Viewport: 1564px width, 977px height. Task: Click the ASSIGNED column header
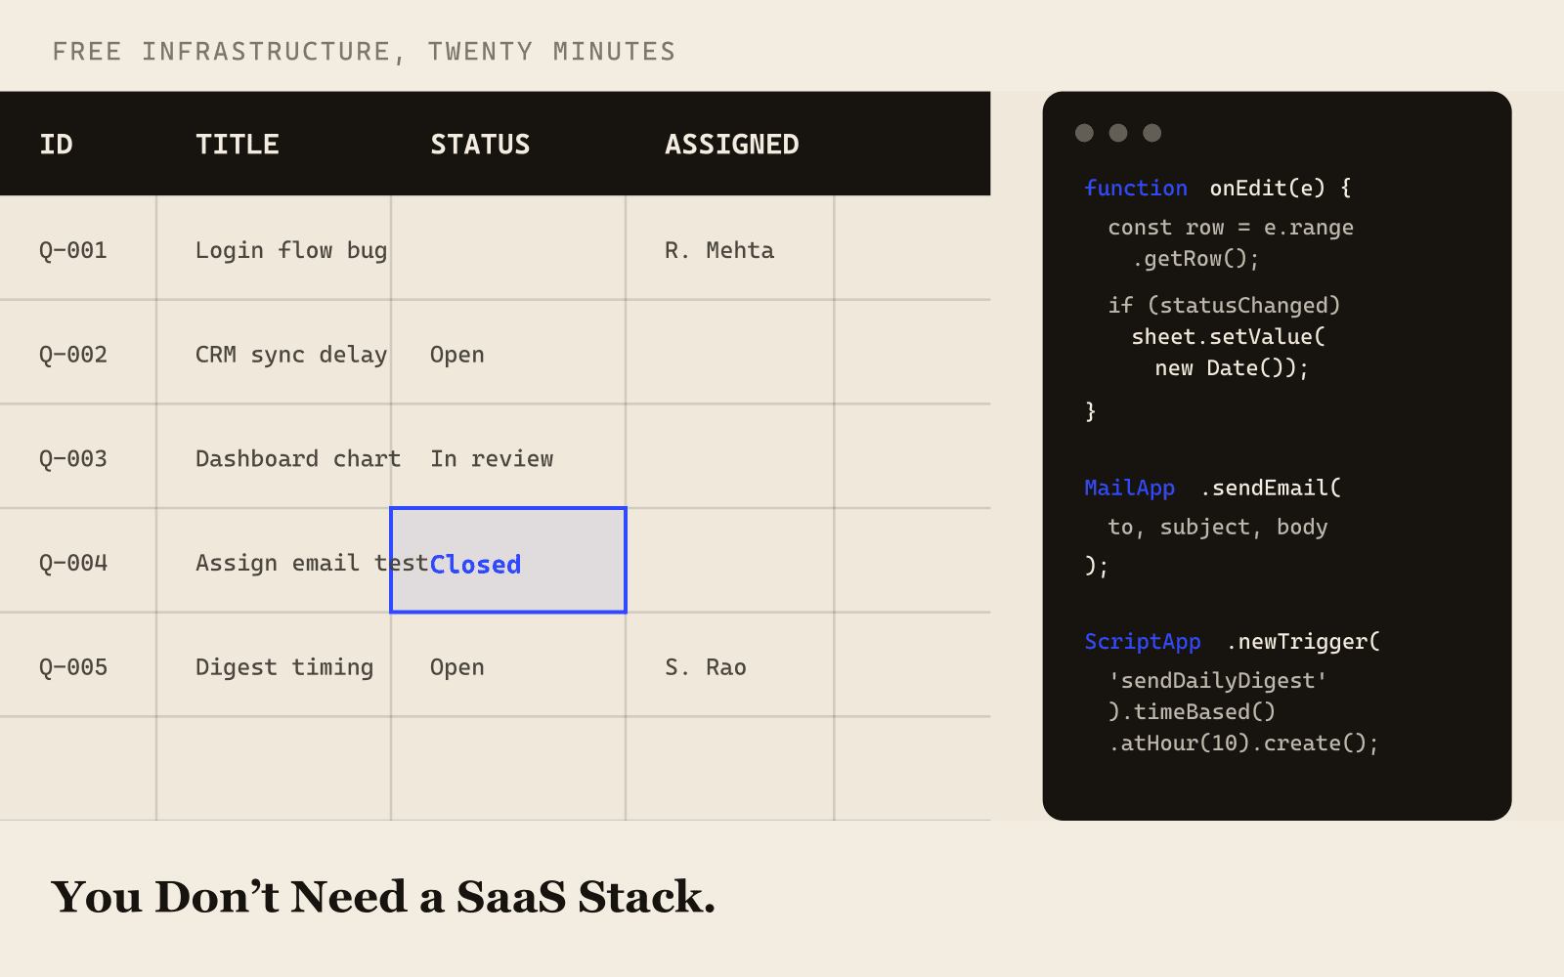click(732, 145)
